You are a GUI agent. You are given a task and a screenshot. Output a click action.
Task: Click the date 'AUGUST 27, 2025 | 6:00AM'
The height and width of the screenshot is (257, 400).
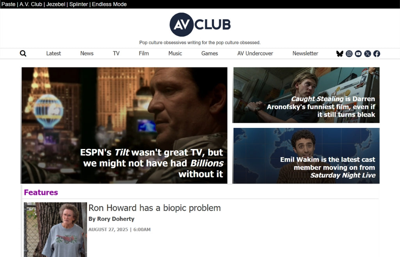tap(120, 229)
